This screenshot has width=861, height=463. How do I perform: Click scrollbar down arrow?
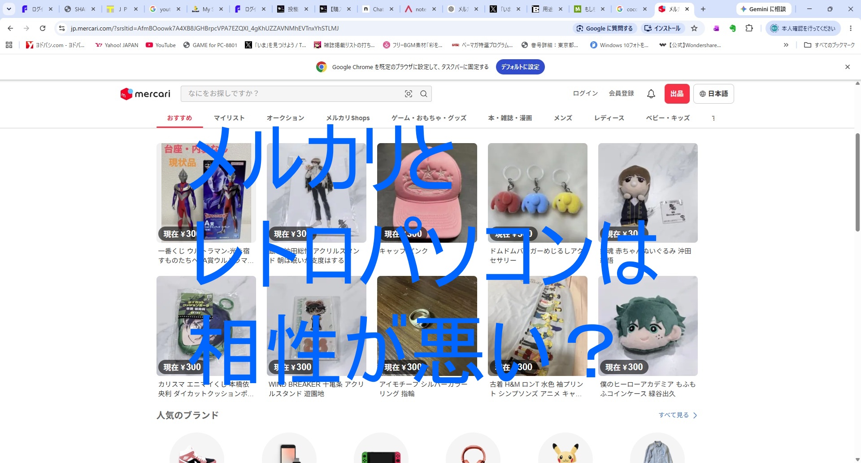(857, 459)
